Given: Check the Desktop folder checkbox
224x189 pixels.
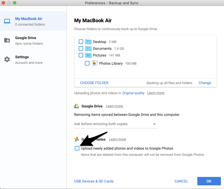Looking at the screenshot, I should [81, 42].
